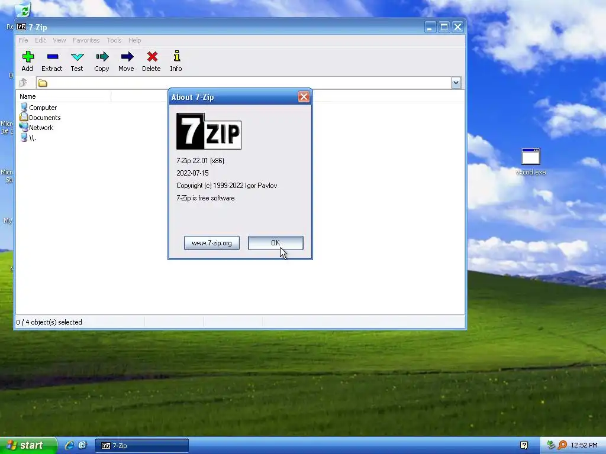The width and height of the screenshot is (606, 454).
Task: Click the address bar path field
Action: click(x=243, y=83)
